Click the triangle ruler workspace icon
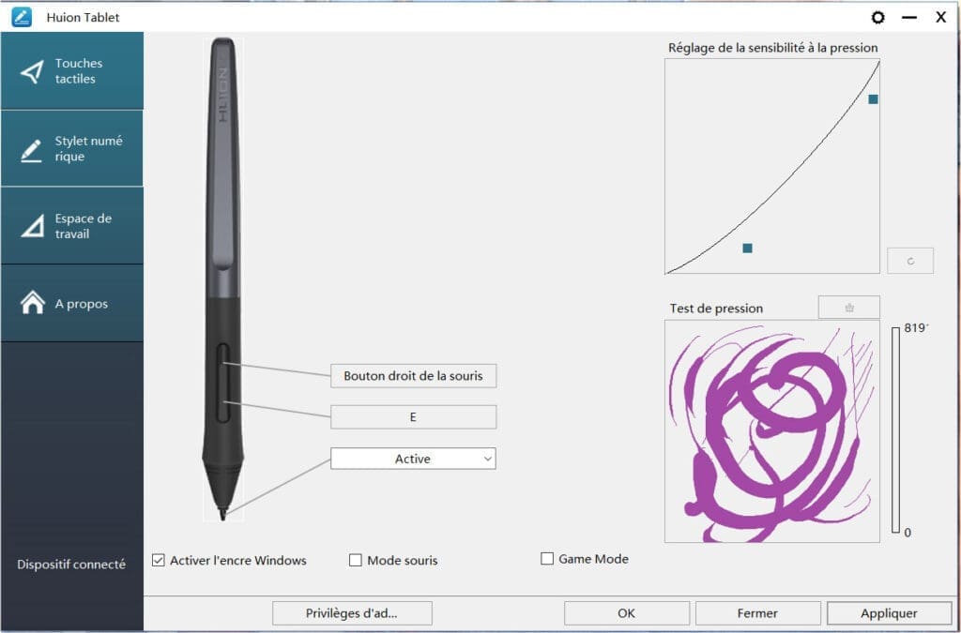 (33, 226)
